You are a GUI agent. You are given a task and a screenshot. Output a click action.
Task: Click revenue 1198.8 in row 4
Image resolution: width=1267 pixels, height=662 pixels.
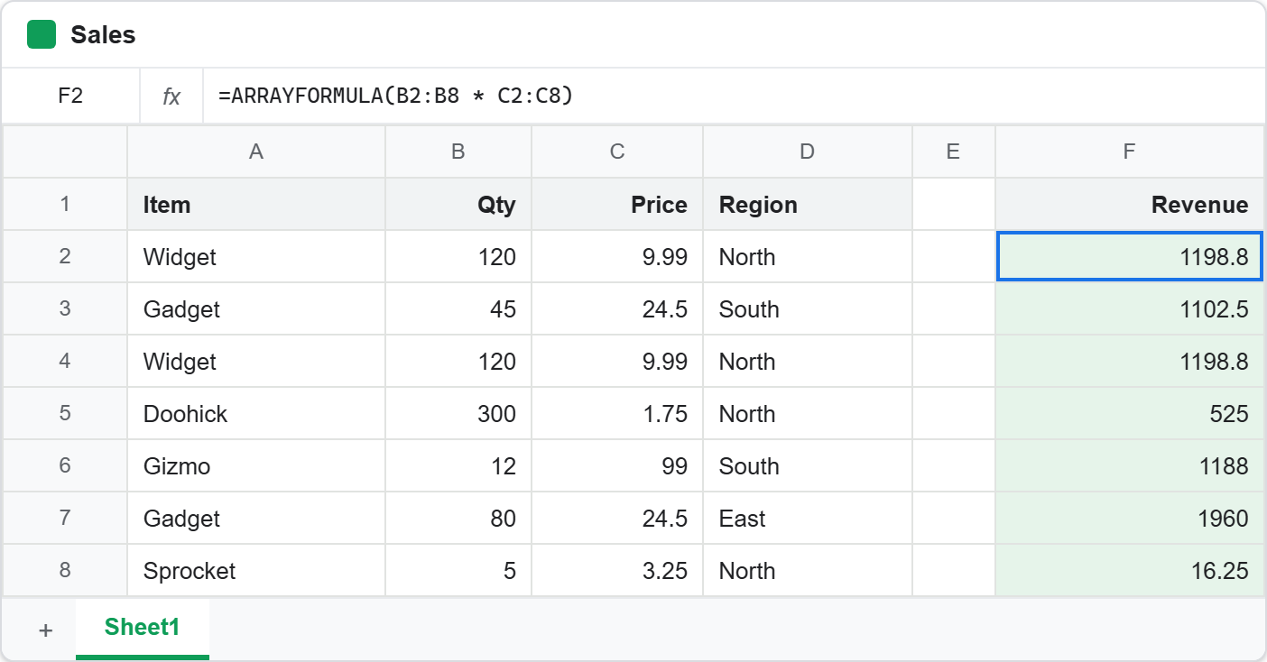pos(1130,361)
